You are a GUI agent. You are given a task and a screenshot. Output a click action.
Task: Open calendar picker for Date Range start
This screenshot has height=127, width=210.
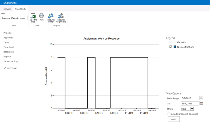click(202, 98)
